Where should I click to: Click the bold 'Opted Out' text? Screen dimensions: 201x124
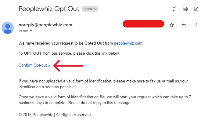pos(94,43)
